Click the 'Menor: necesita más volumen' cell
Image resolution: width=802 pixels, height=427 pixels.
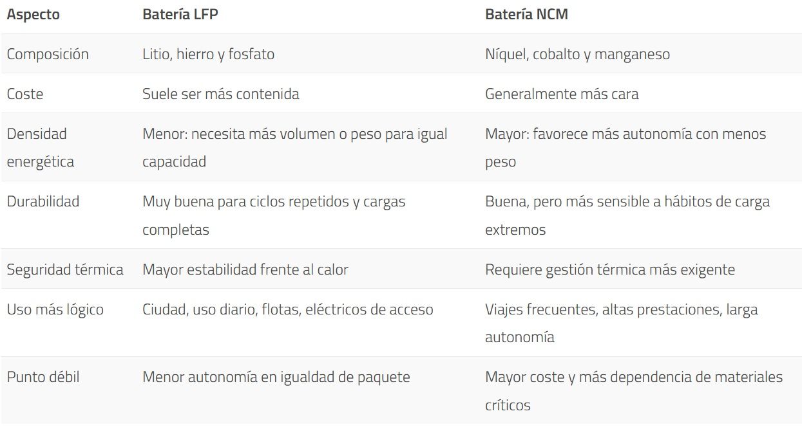click(x=295, y=147)
